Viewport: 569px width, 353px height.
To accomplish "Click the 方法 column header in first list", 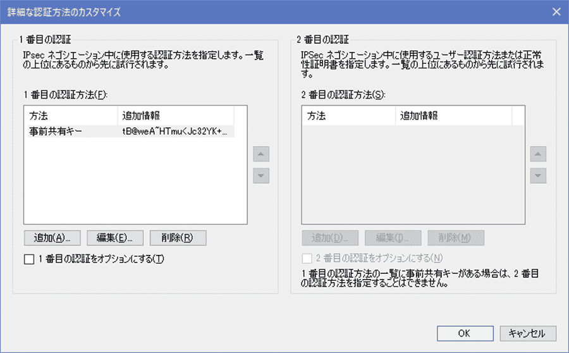I will click(72, 116).
